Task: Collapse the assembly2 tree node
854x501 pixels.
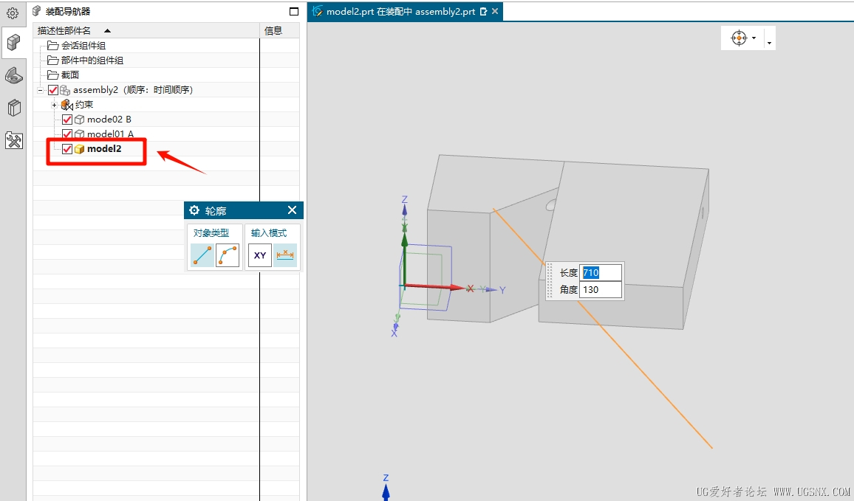Action: pyautogui.click(x=41, y=90)
